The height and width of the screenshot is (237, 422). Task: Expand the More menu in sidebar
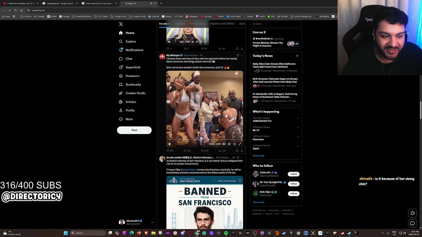[x=126, y=119]
